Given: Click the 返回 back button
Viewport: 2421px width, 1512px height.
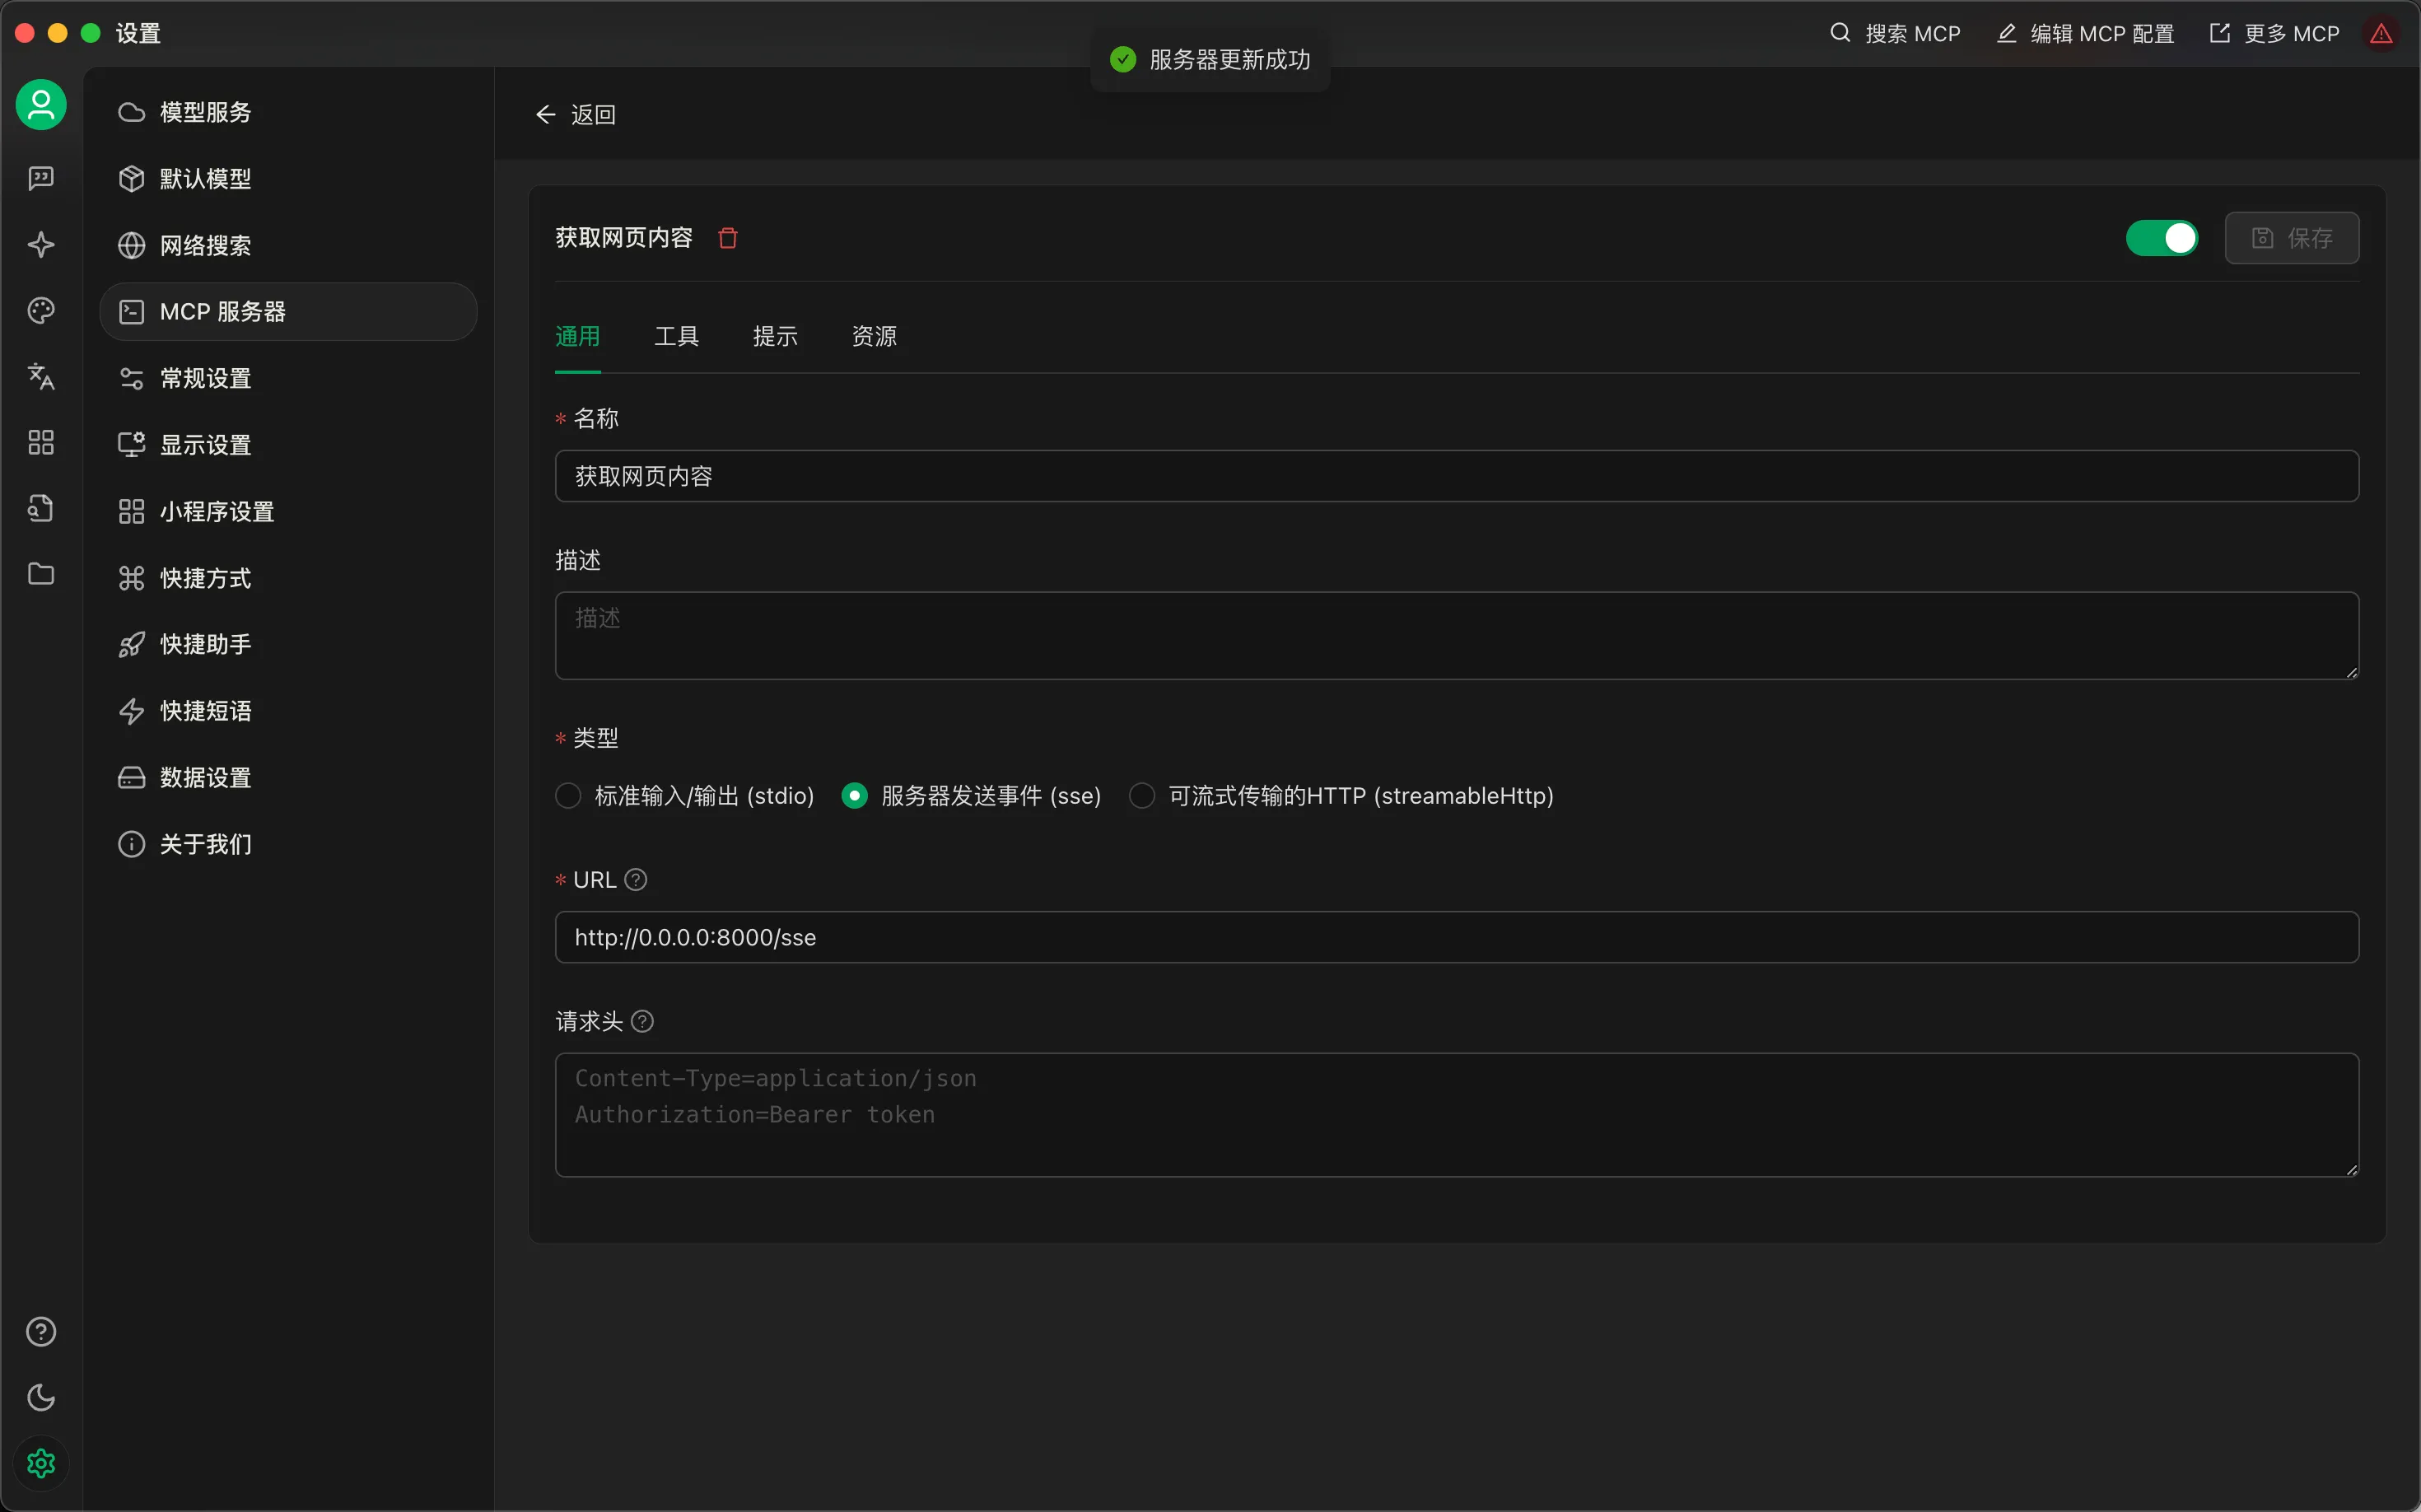Looking at the screenshot, I should pyautogui.click(x=576, y=115).
